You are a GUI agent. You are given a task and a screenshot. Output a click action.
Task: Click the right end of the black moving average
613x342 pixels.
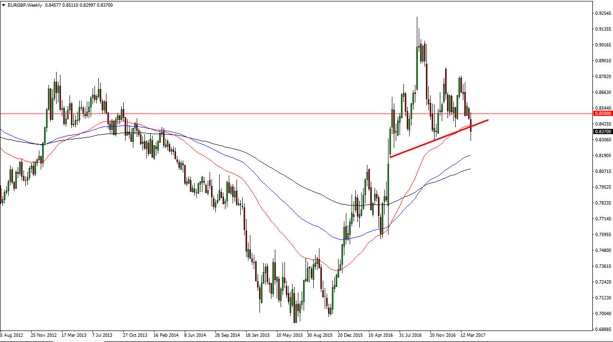pos(470,169)
